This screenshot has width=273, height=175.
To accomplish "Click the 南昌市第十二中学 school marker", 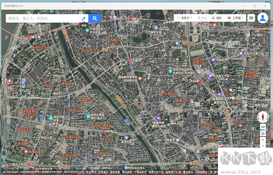I will click(51, 118).
